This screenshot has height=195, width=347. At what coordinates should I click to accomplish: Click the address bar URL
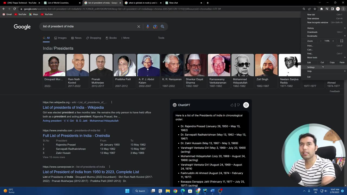(x=122, y=9)
